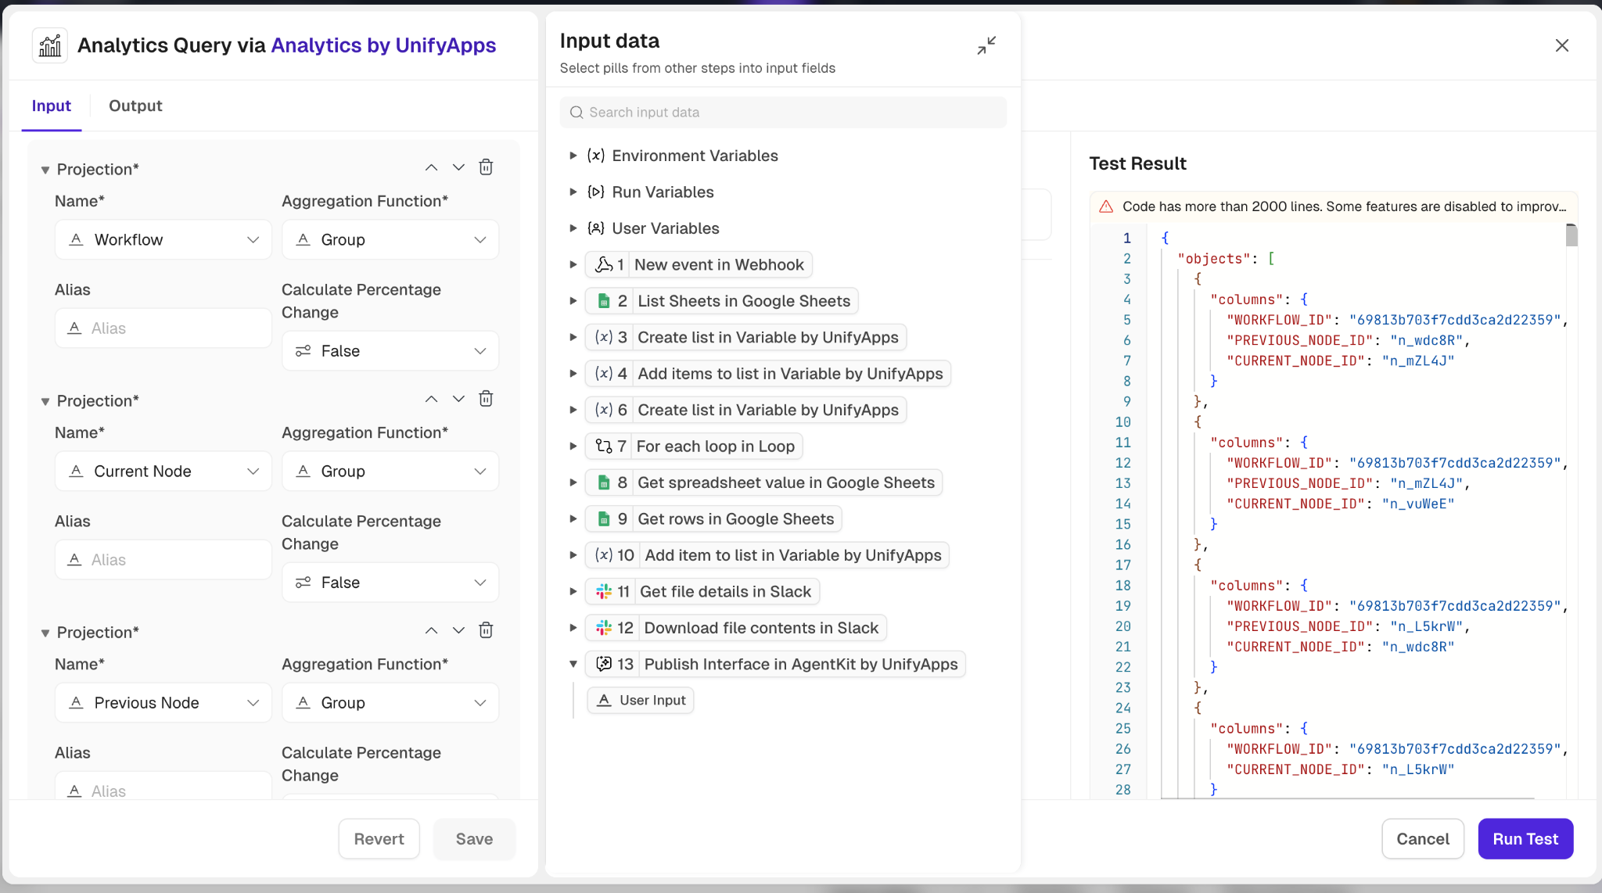Open Previous Node Aggregation Function dropdown
Image resolution: width=1602 pixels, height=893 pixels.
[390, 703]
